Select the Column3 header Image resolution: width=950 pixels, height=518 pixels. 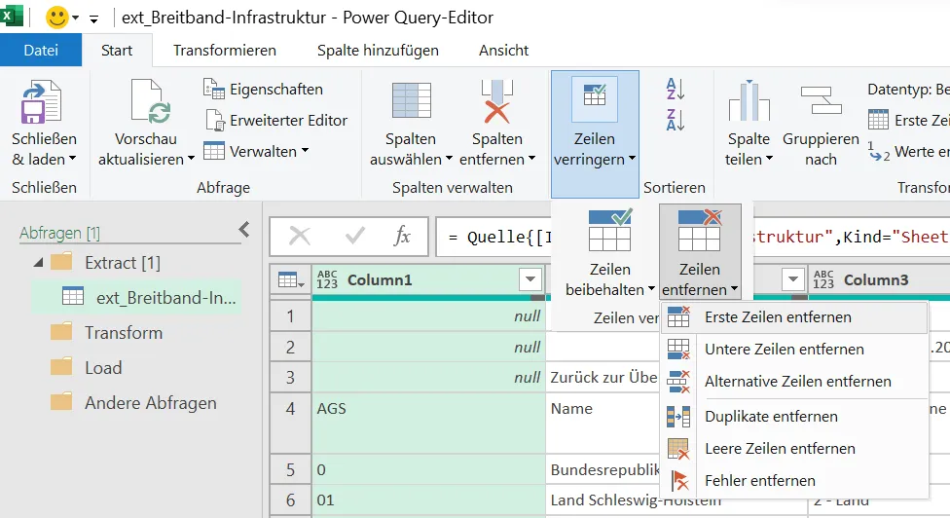(x=876, y=279)
